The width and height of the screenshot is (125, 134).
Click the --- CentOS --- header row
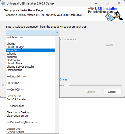point(30,90)
